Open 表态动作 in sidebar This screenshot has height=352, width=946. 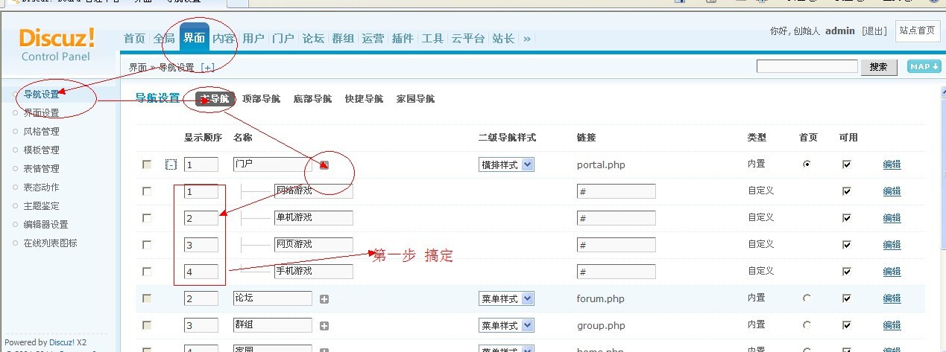[41, 188]
